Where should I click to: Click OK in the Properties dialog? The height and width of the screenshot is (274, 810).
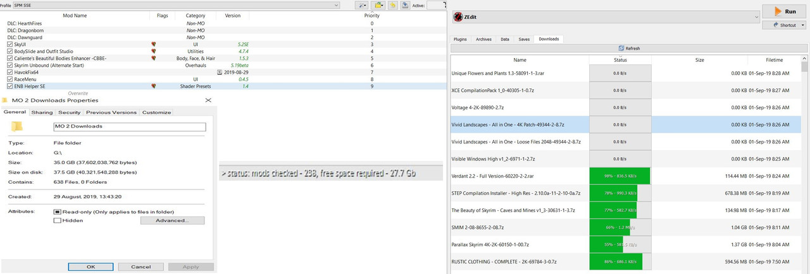pyautogui.click(x=90, y=266)
